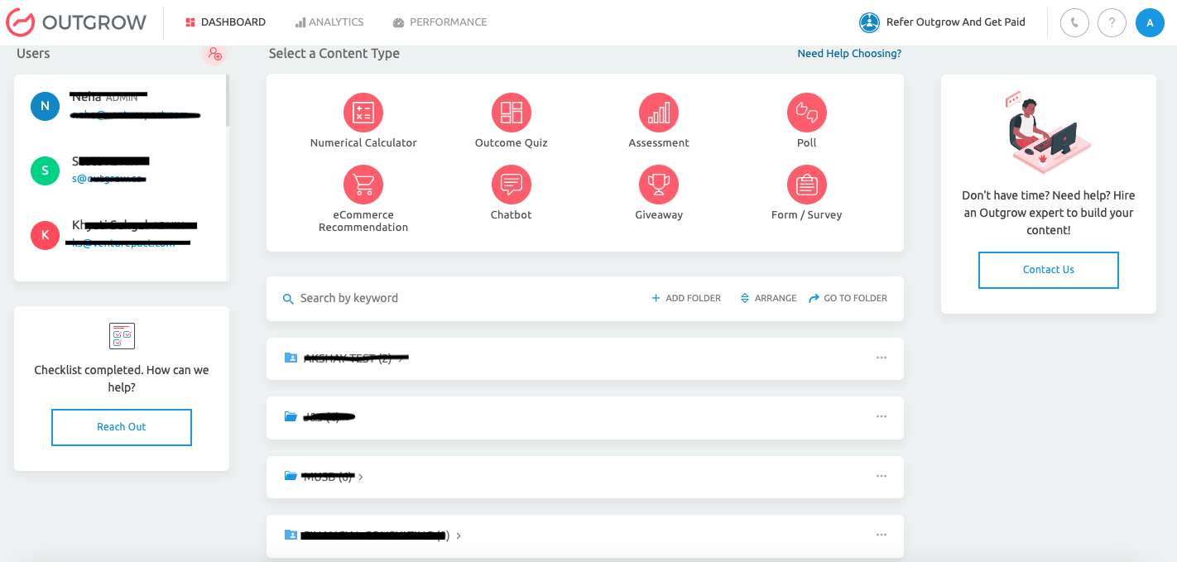This screenshot has width=1177, height=562.
Task: Expand the fourth folder chevron
Action: 459,536
